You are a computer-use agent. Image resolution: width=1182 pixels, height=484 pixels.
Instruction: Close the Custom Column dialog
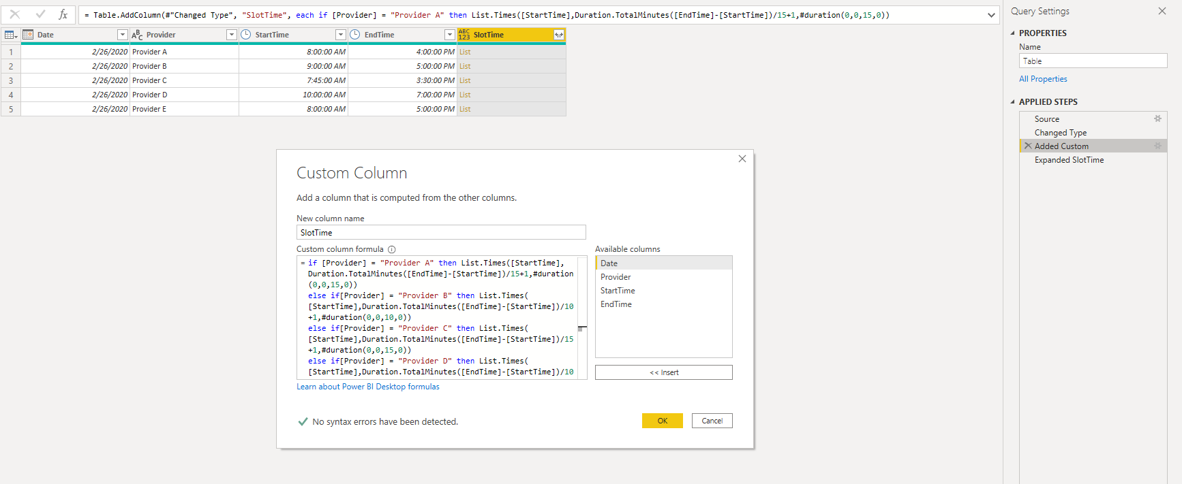coord(742,159)
